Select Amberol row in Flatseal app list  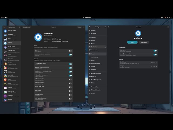click(12, 43)
